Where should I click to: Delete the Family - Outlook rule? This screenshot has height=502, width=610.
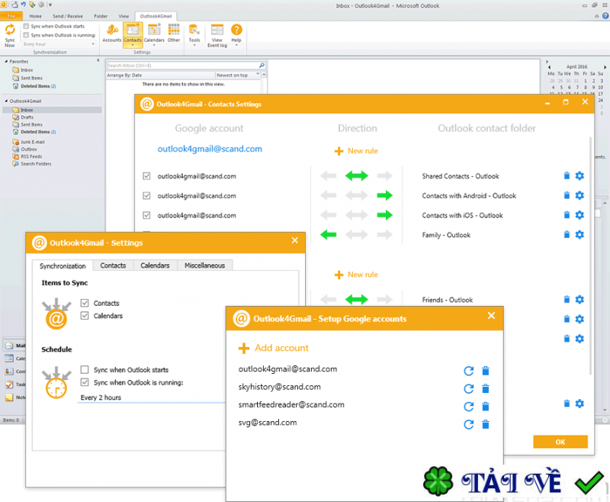point(567,235)
